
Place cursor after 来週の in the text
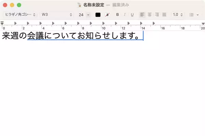click(27, 36)
